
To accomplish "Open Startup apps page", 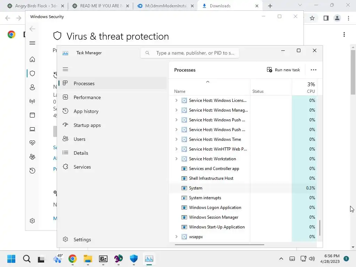I will tap(113, 125).
